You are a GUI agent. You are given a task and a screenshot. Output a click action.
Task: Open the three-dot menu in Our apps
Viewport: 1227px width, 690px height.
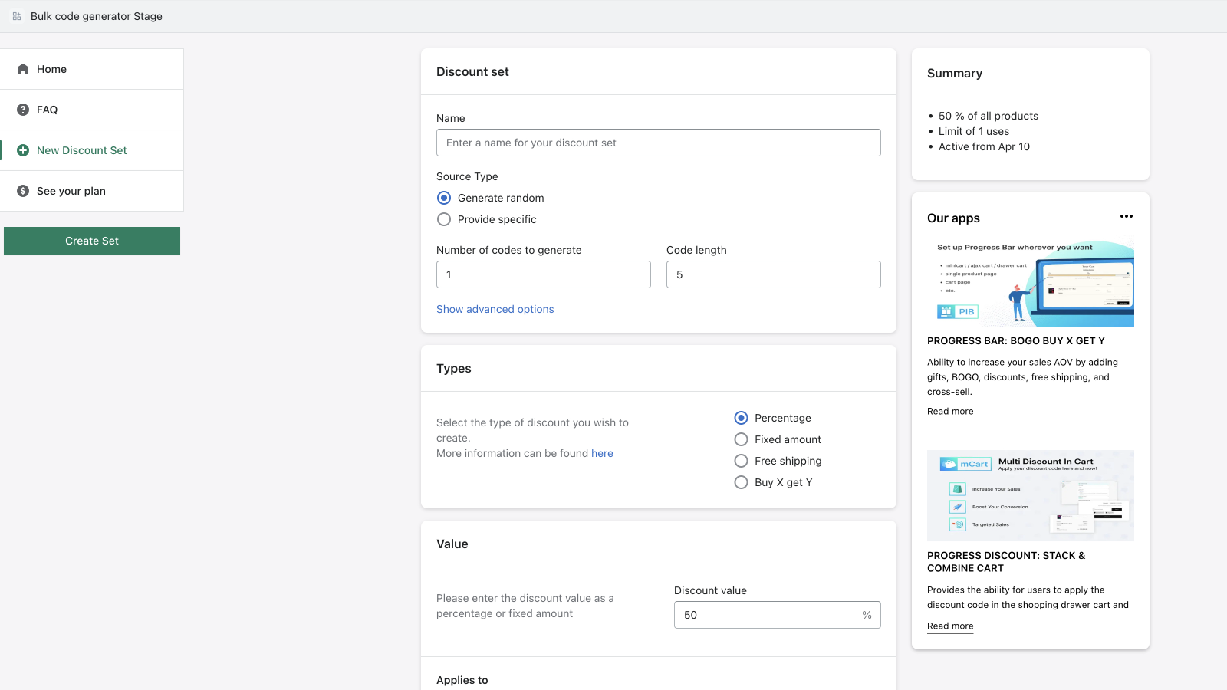(x=1126, y=216)
